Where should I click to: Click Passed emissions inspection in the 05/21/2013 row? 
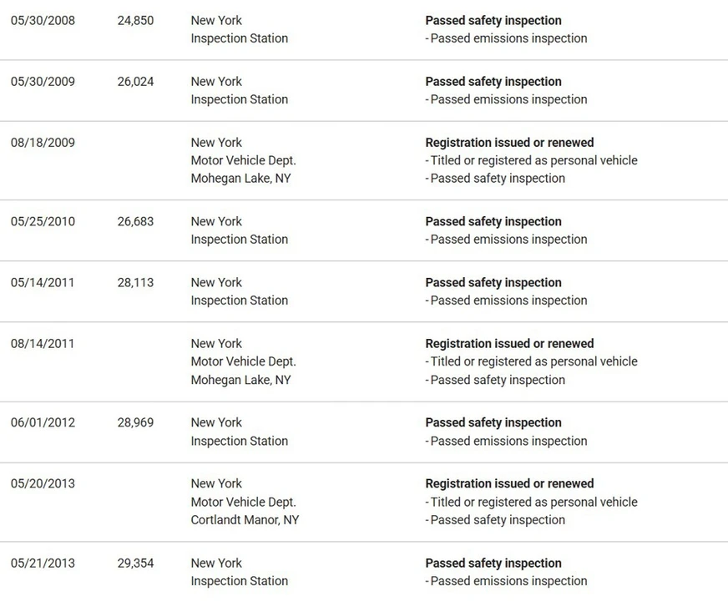coord(508,581)
